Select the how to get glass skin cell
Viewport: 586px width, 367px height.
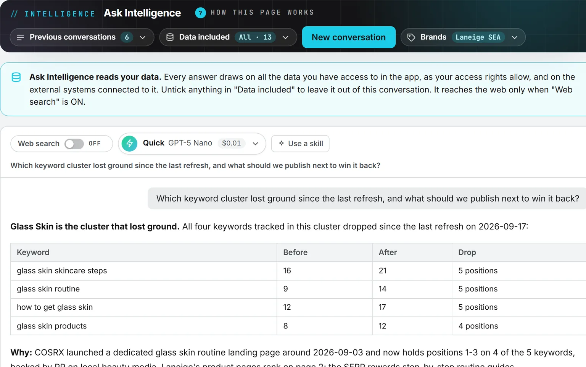point(143,307)
